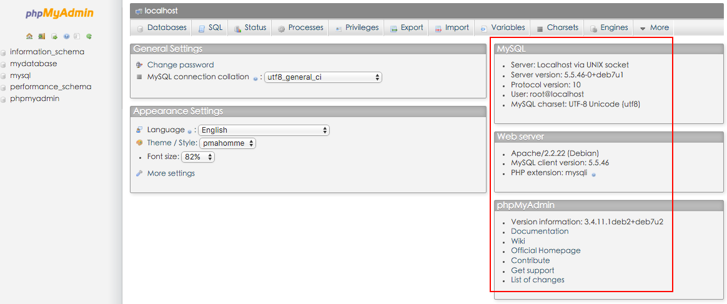Click documentation icon after PHP extension mysqli
The image size is (727, 304).
(593, 174)
